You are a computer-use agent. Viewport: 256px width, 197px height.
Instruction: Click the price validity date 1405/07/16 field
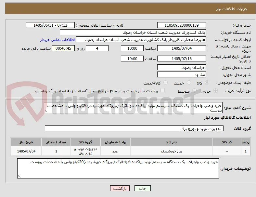click(x=182, y=59)
